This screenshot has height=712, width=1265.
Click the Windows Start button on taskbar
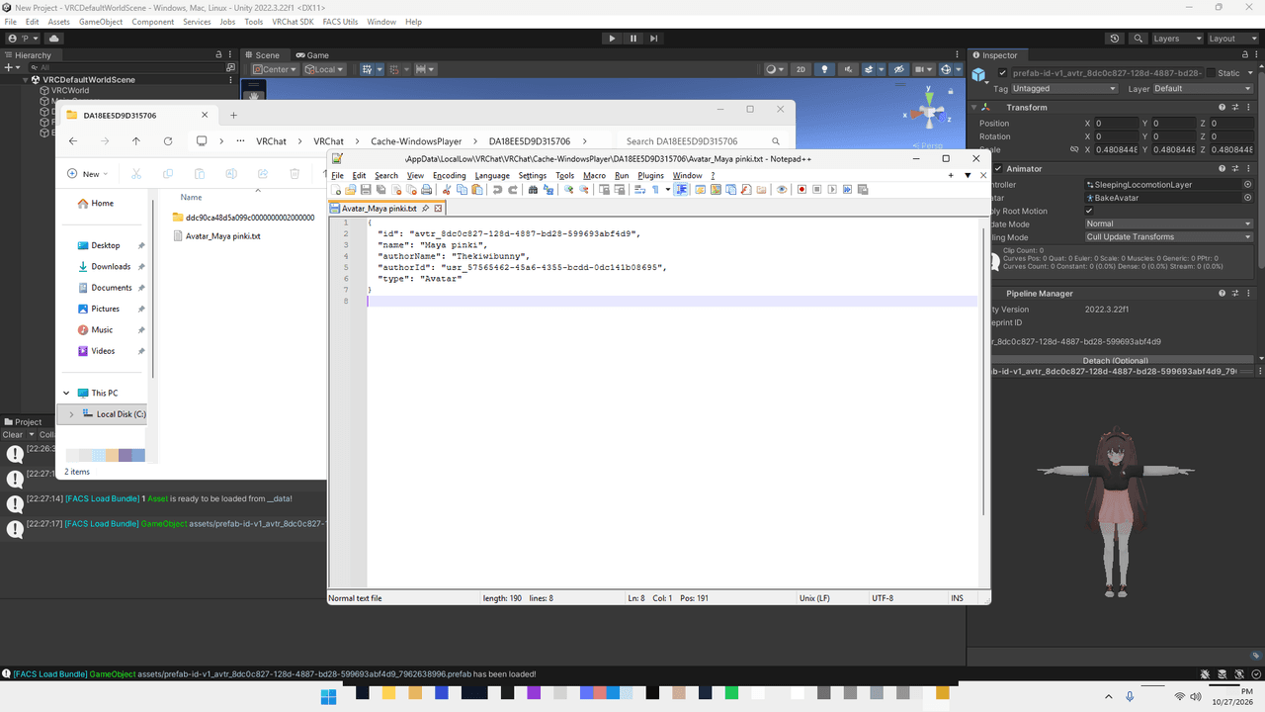click(x=328, y=696)
